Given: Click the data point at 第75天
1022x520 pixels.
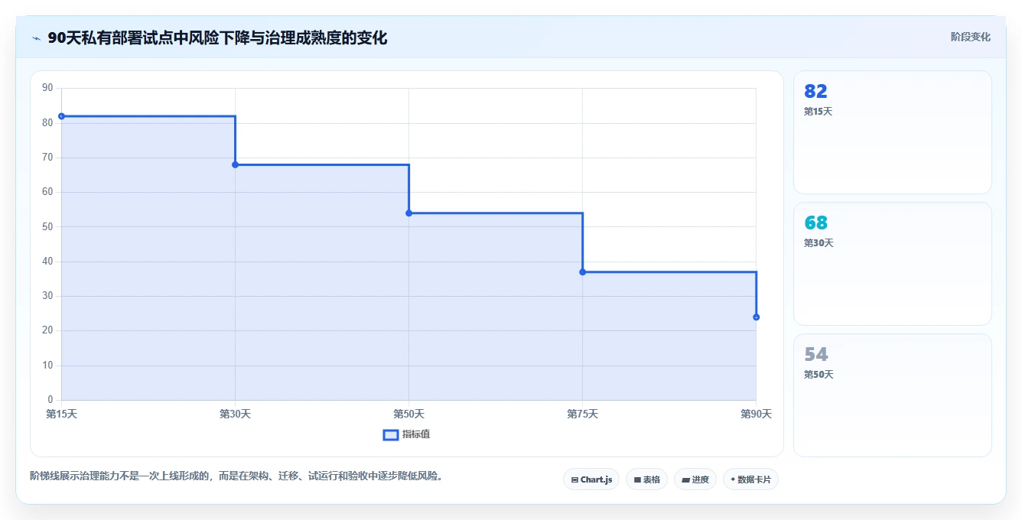Looking at the screenshot, I should tap(582, 271).
